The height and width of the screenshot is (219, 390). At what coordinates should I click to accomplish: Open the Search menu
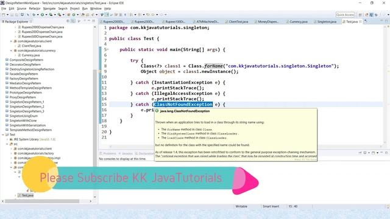(x=63, y=9)
